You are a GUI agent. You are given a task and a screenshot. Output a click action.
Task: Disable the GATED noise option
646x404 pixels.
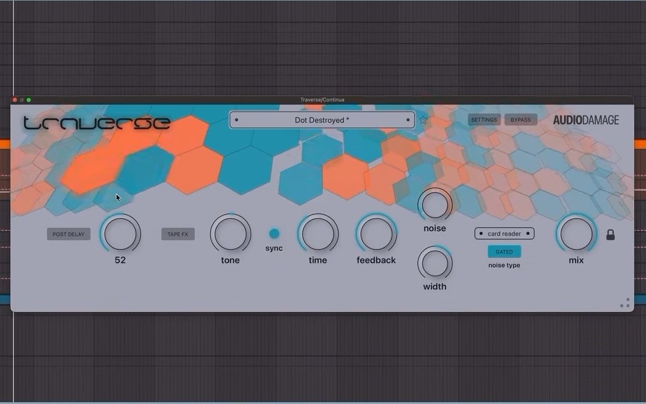[x=504, y=252]
